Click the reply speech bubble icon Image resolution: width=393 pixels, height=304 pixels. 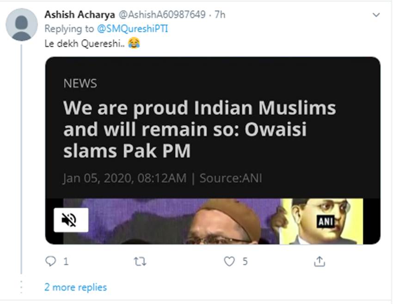tap(50, 262)
